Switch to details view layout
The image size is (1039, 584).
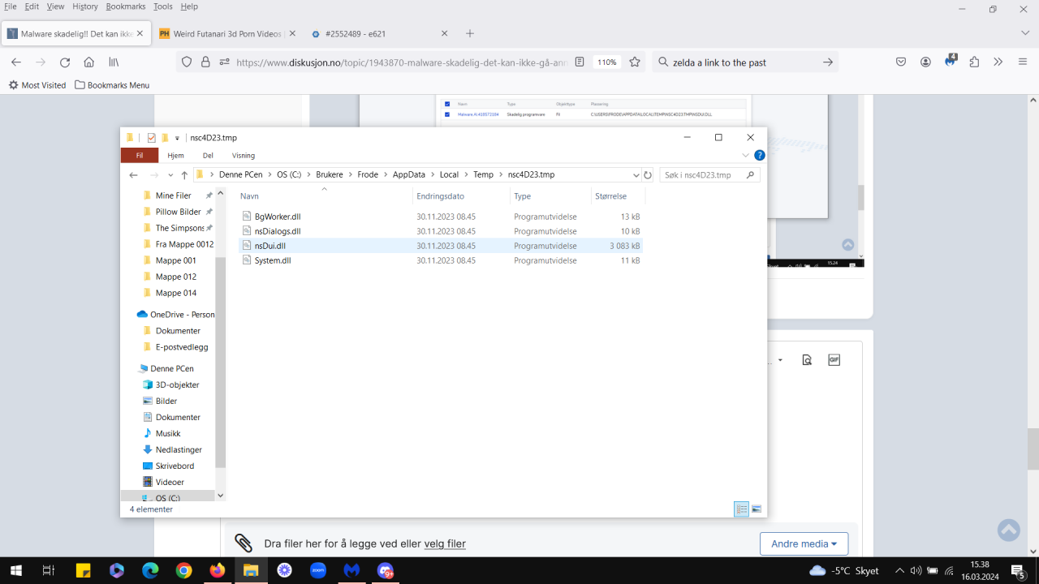coord(741,509)
